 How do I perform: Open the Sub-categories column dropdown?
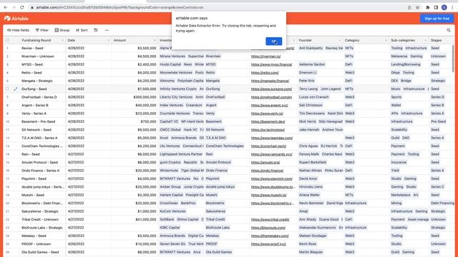click(426, 40)
